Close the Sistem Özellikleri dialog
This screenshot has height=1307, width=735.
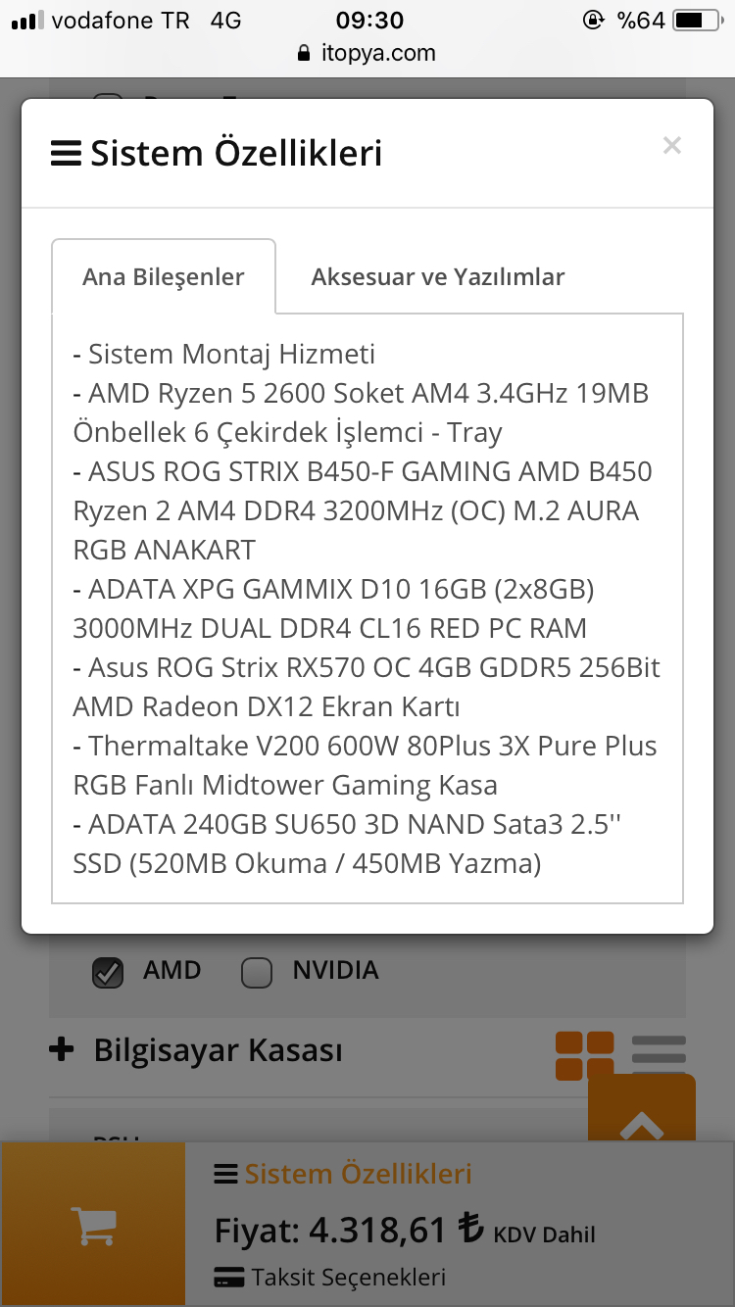click(671, 146)
